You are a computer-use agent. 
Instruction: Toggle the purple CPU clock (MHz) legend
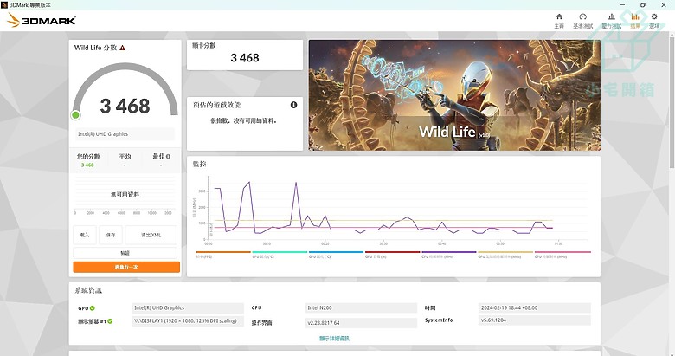(449, 255)
